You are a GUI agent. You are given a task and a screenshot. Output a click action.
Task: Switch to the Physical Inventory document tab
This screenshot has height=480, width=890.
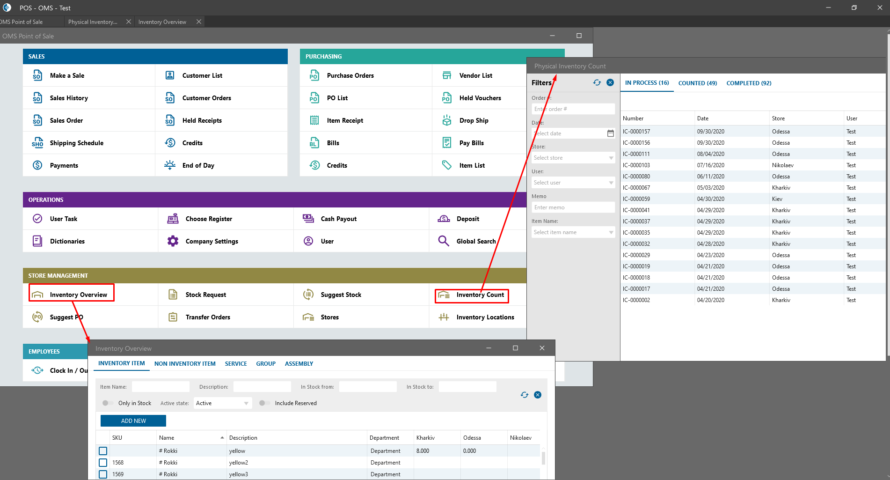click(x=93, y=22)
